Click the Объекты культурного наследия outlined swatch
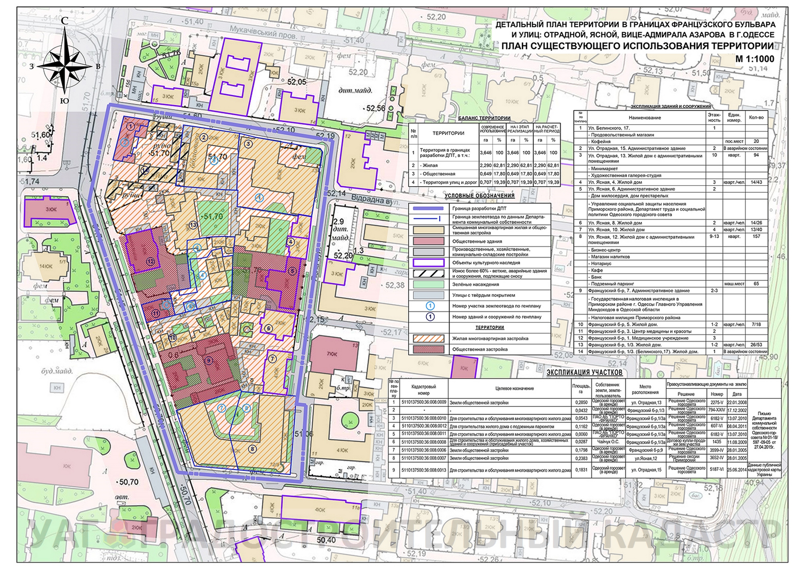805x569 pixels. pyautogui.click(x=429, y=262)
